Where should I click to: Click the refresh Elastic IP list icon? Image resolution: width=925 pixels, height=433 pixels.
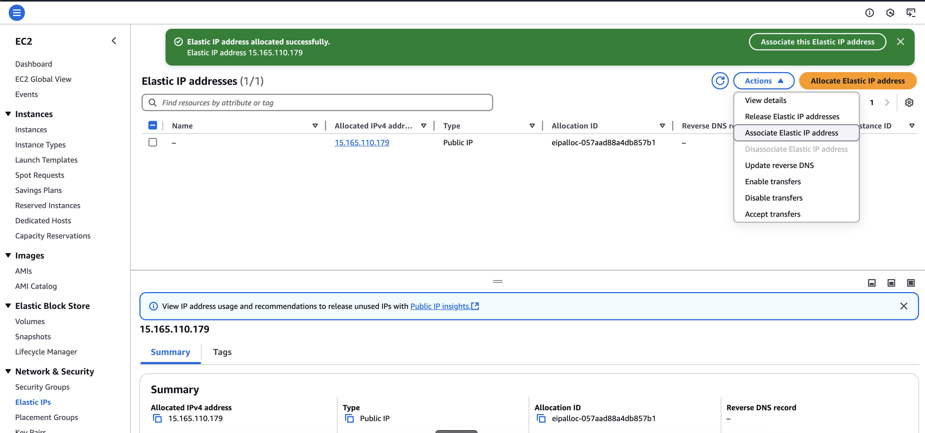720,81
